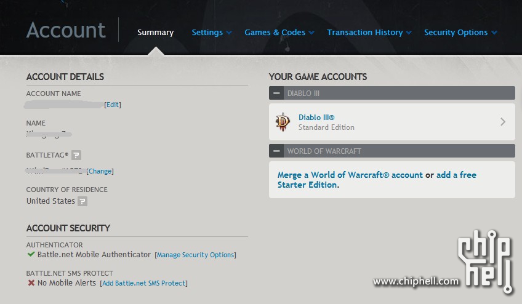This screenshot has width=522, height=304.
Task: Click the No Mobile Alerts text
Action: point(66,282)
